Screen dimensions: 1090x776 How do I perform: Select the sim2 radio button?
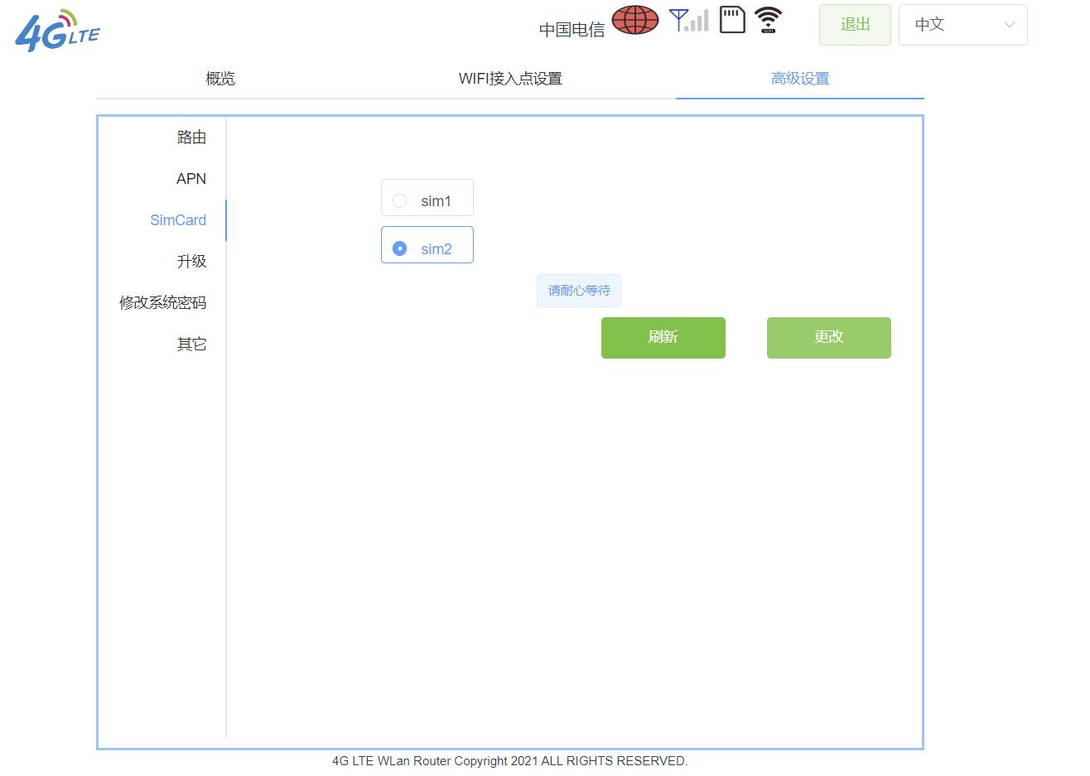400,247
